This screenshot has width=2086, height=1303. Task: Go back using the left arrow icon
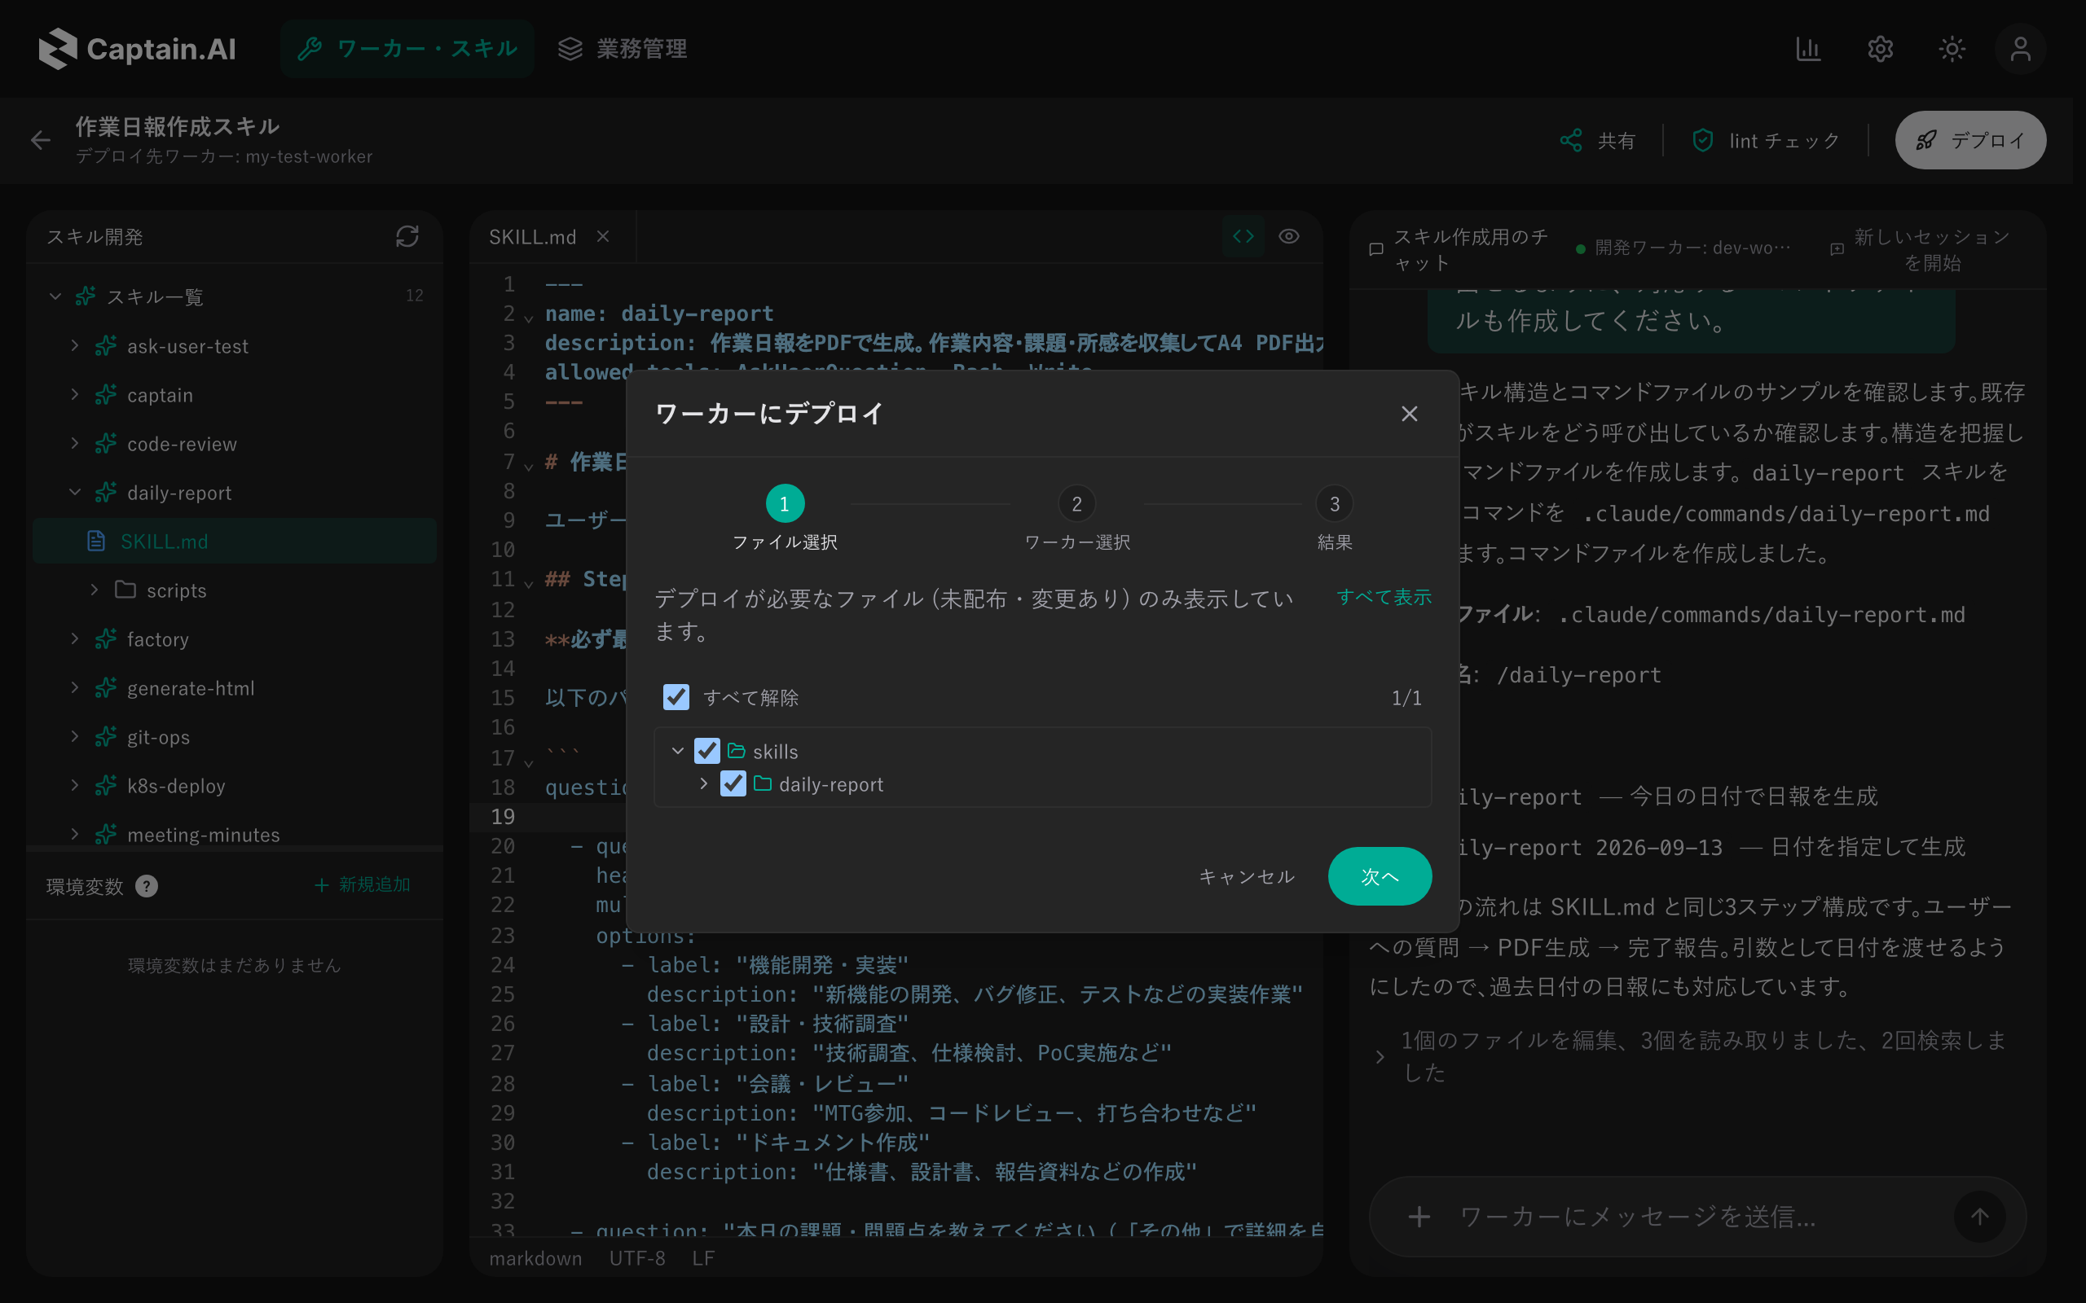(41, 139)
